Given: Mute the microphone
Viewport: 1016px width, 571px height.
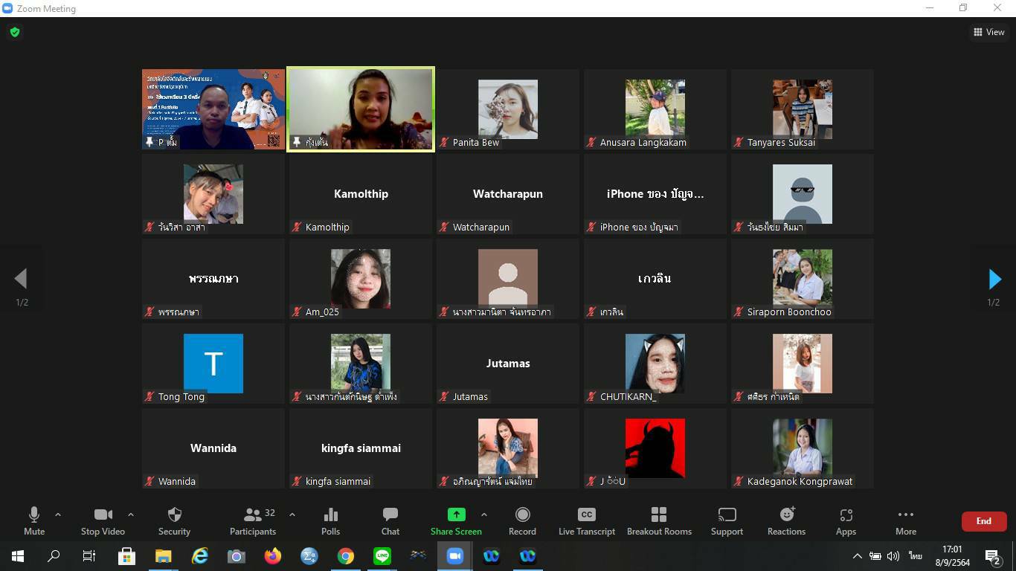Looking at the screenshot, I should (x=34, y=520).
